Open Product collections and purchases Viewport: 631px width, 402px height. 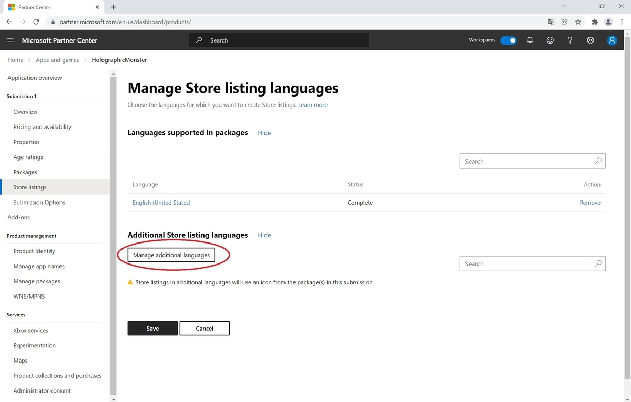pyautogui.click(x=57, y=376)
